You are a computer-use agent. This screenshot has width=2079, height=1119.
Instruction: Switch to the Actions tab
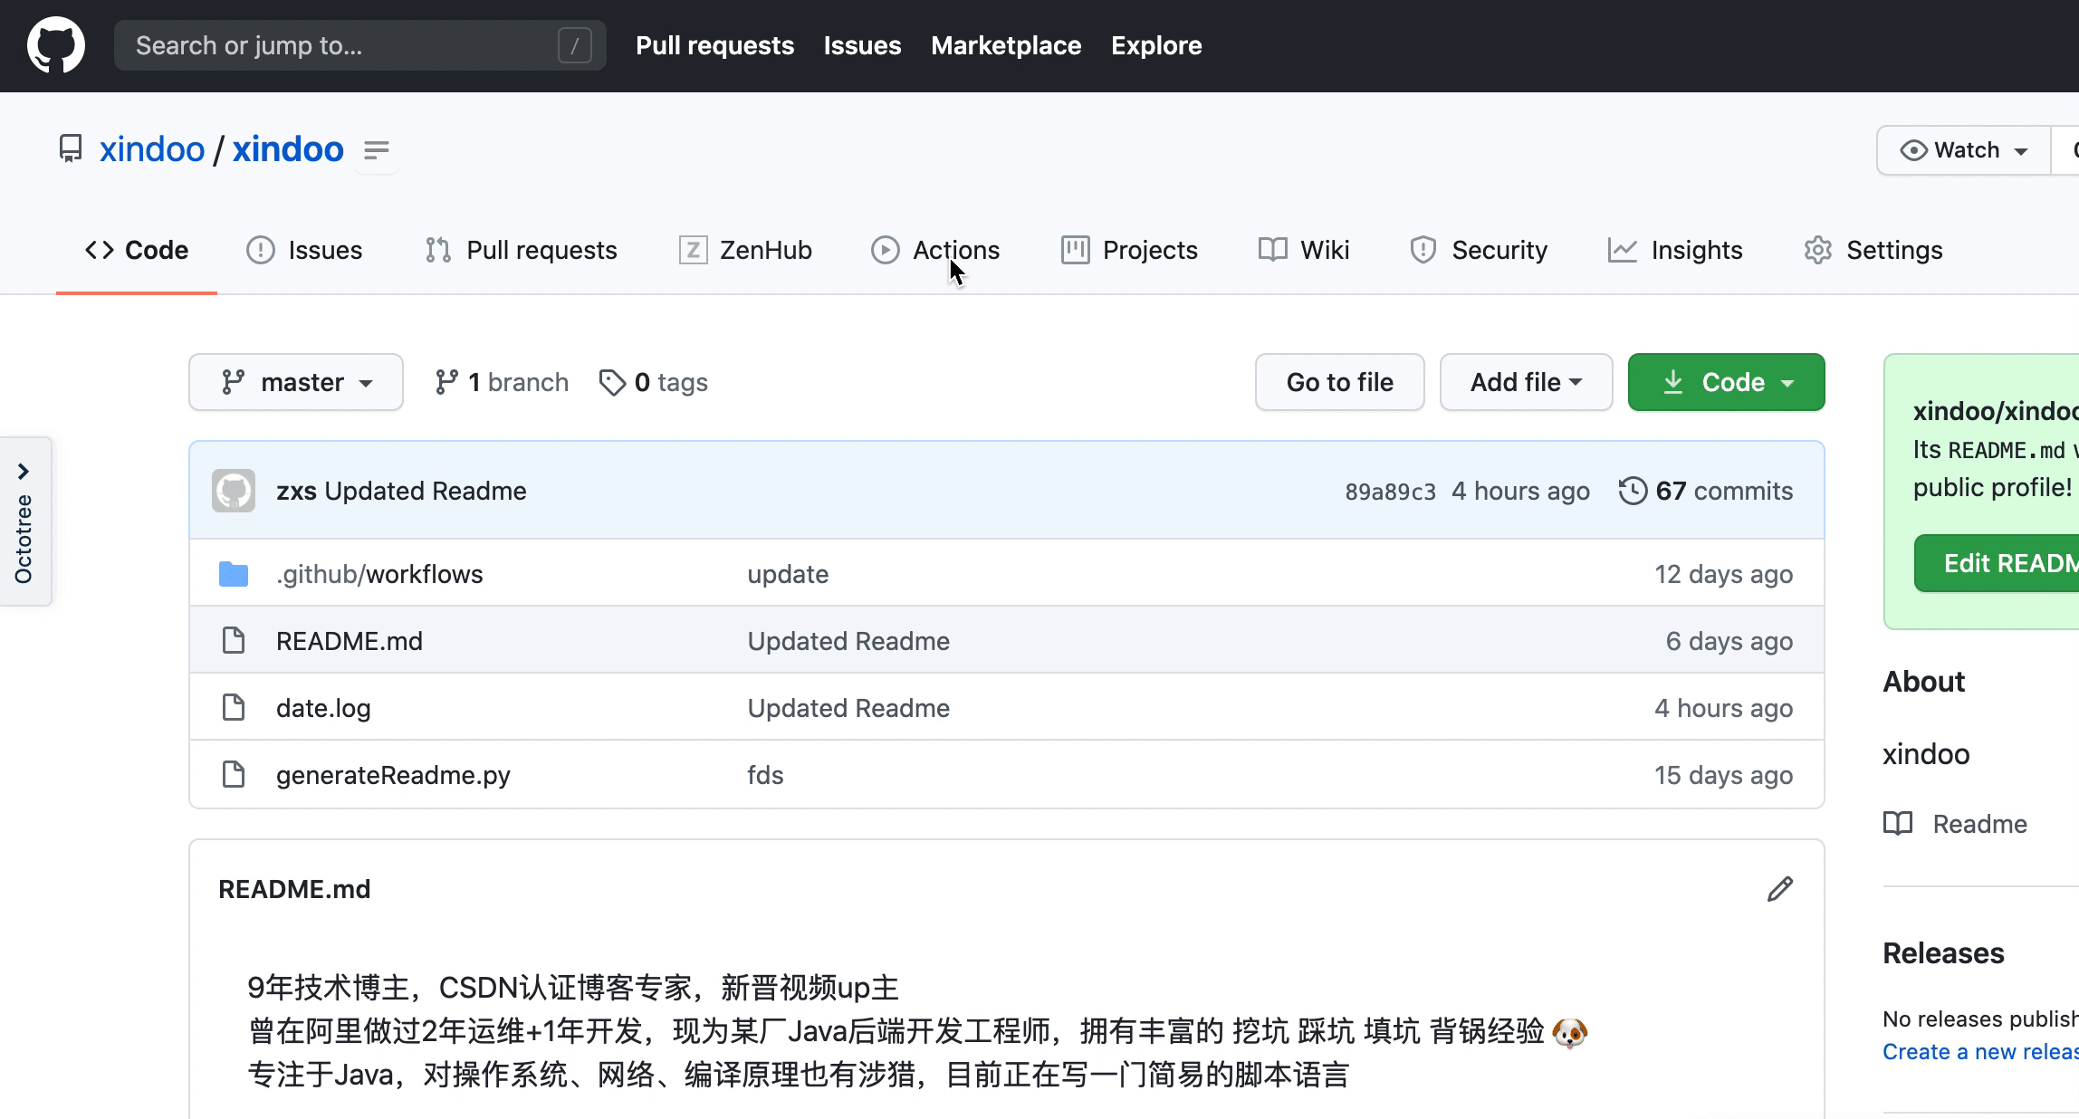935,250
